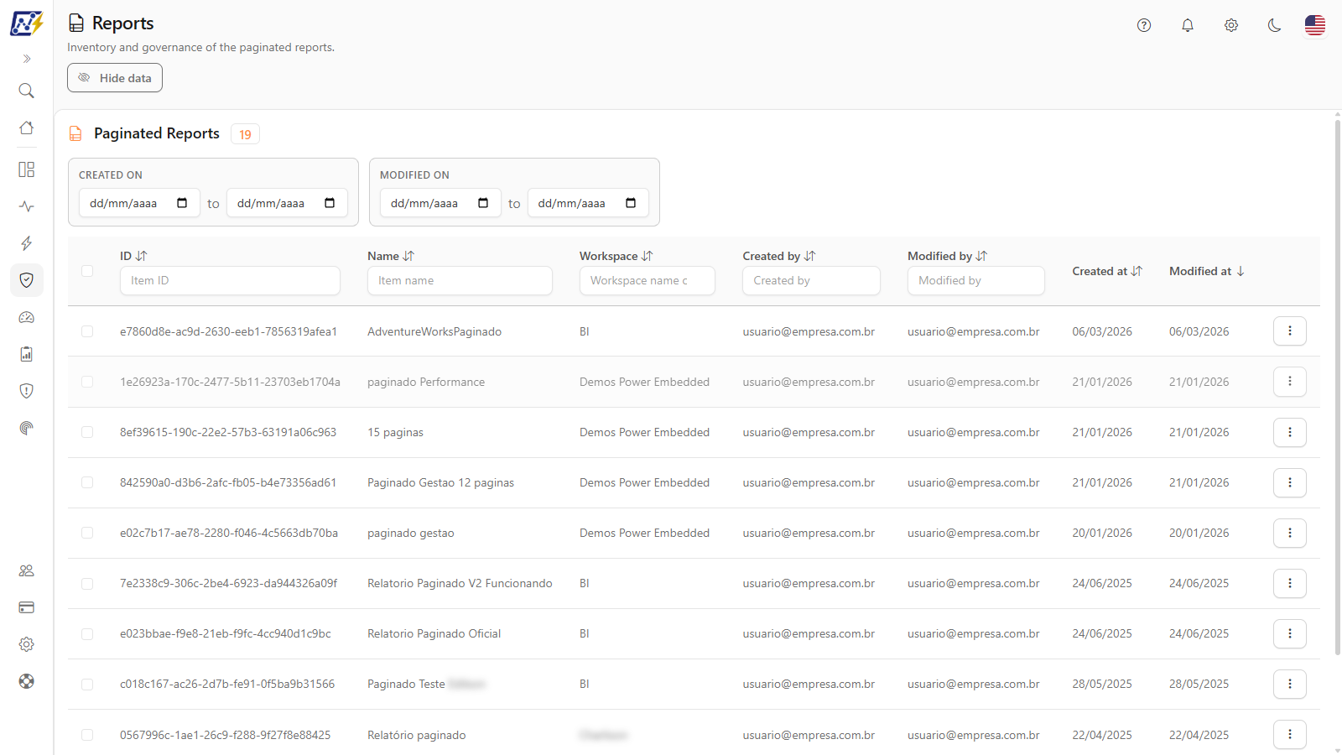This screenshot has width=1342, height=755.
Task: Open the Created On start date picker
Action: [x=182, y=203]
